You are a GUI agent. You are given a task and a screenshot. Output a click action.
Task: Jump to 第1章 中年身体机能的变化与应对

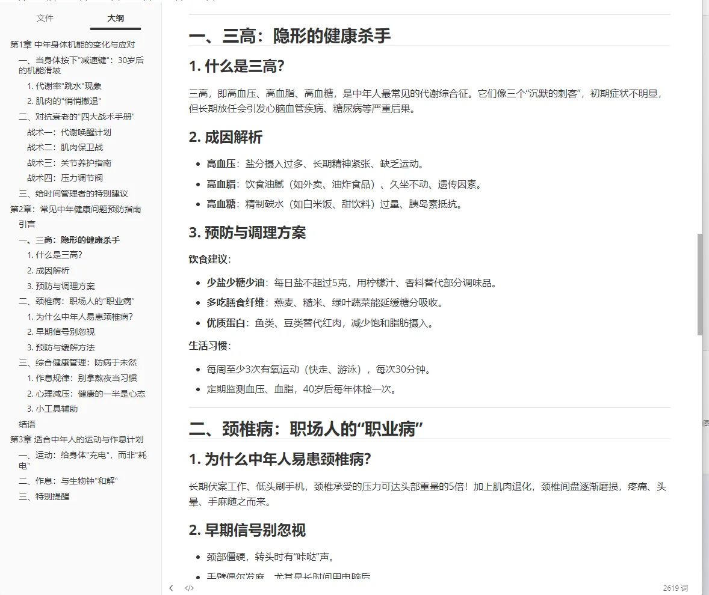(72, 44)
